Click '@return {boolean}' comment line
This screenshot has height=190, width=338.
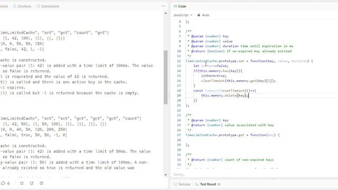point(239,51)
